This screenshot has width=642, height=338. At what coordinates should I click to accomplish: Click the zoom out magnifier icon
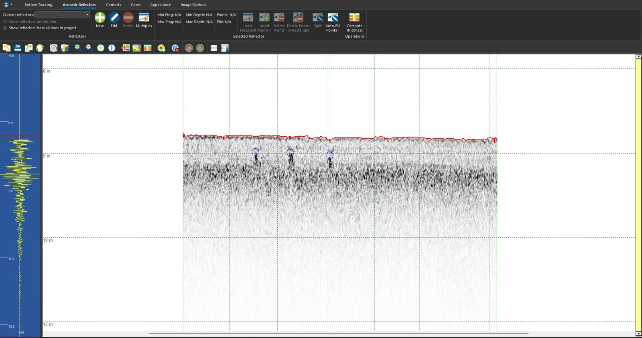tap(89, 48)
